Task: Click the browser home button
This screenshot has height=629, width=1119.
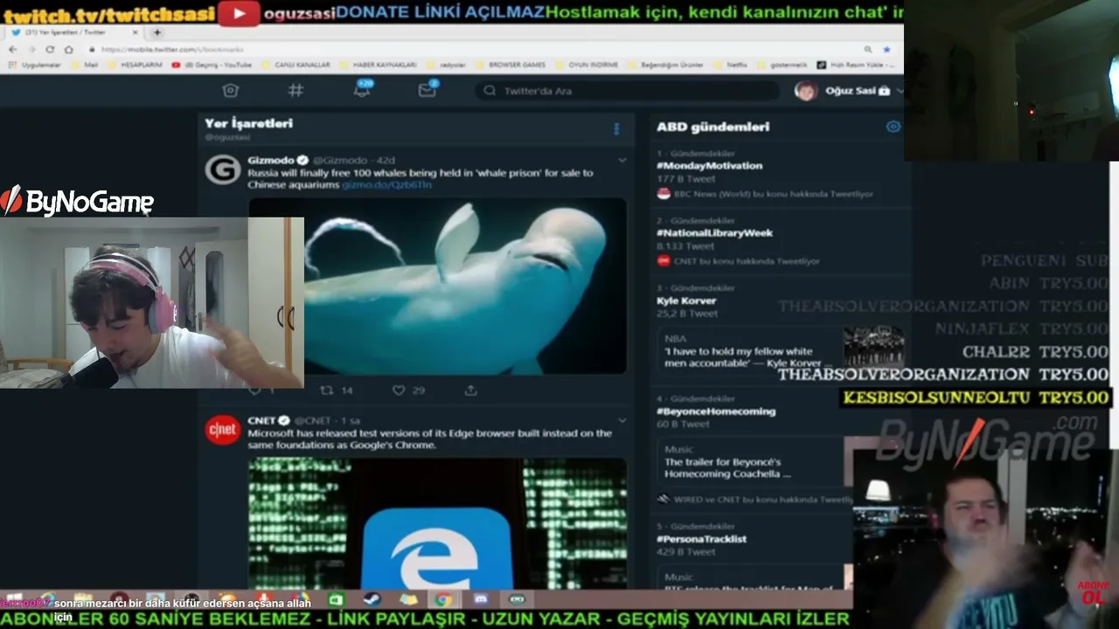Action: 68,49
